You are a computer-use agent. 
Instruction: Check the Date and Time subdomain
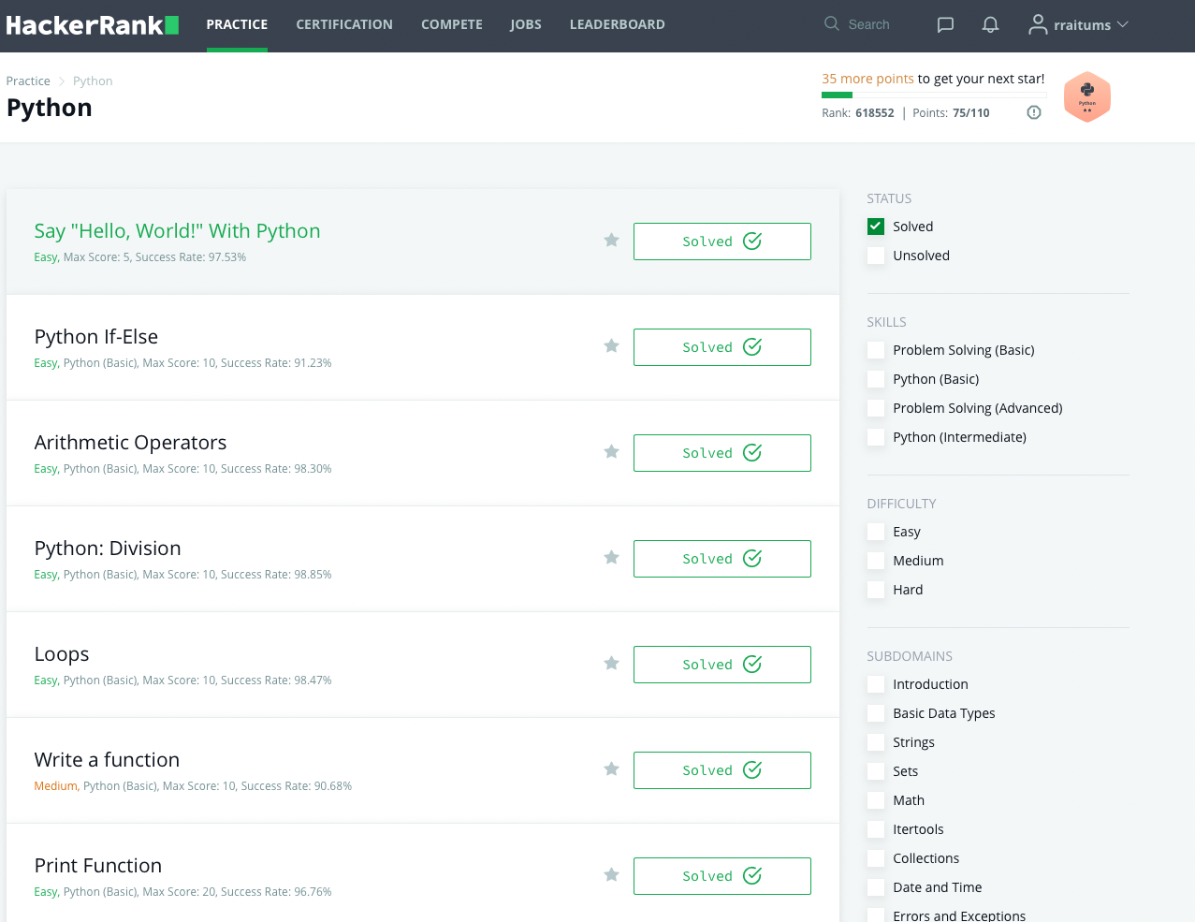[x=876, y=887]
